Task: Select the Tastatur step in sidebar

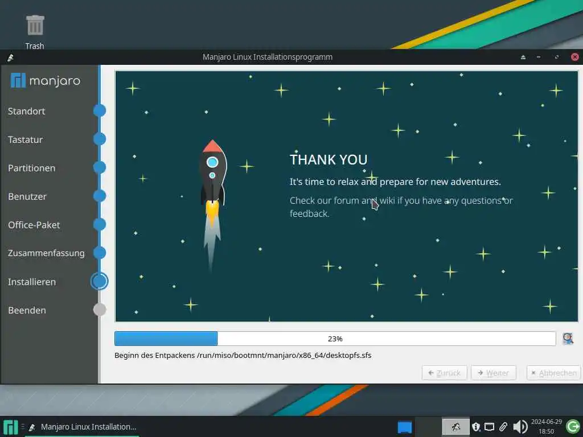Action: click(x=25, y=140)
